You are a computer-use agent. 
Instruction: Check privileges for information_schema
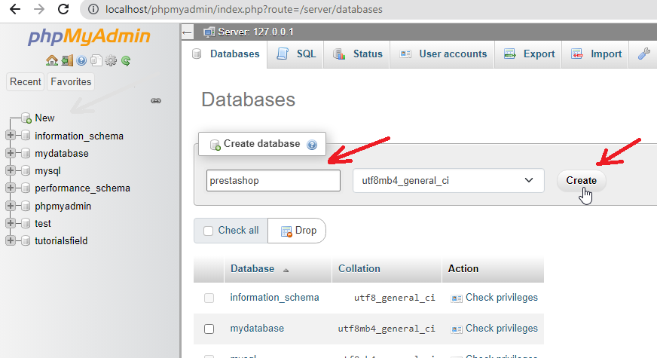(502, 298)
